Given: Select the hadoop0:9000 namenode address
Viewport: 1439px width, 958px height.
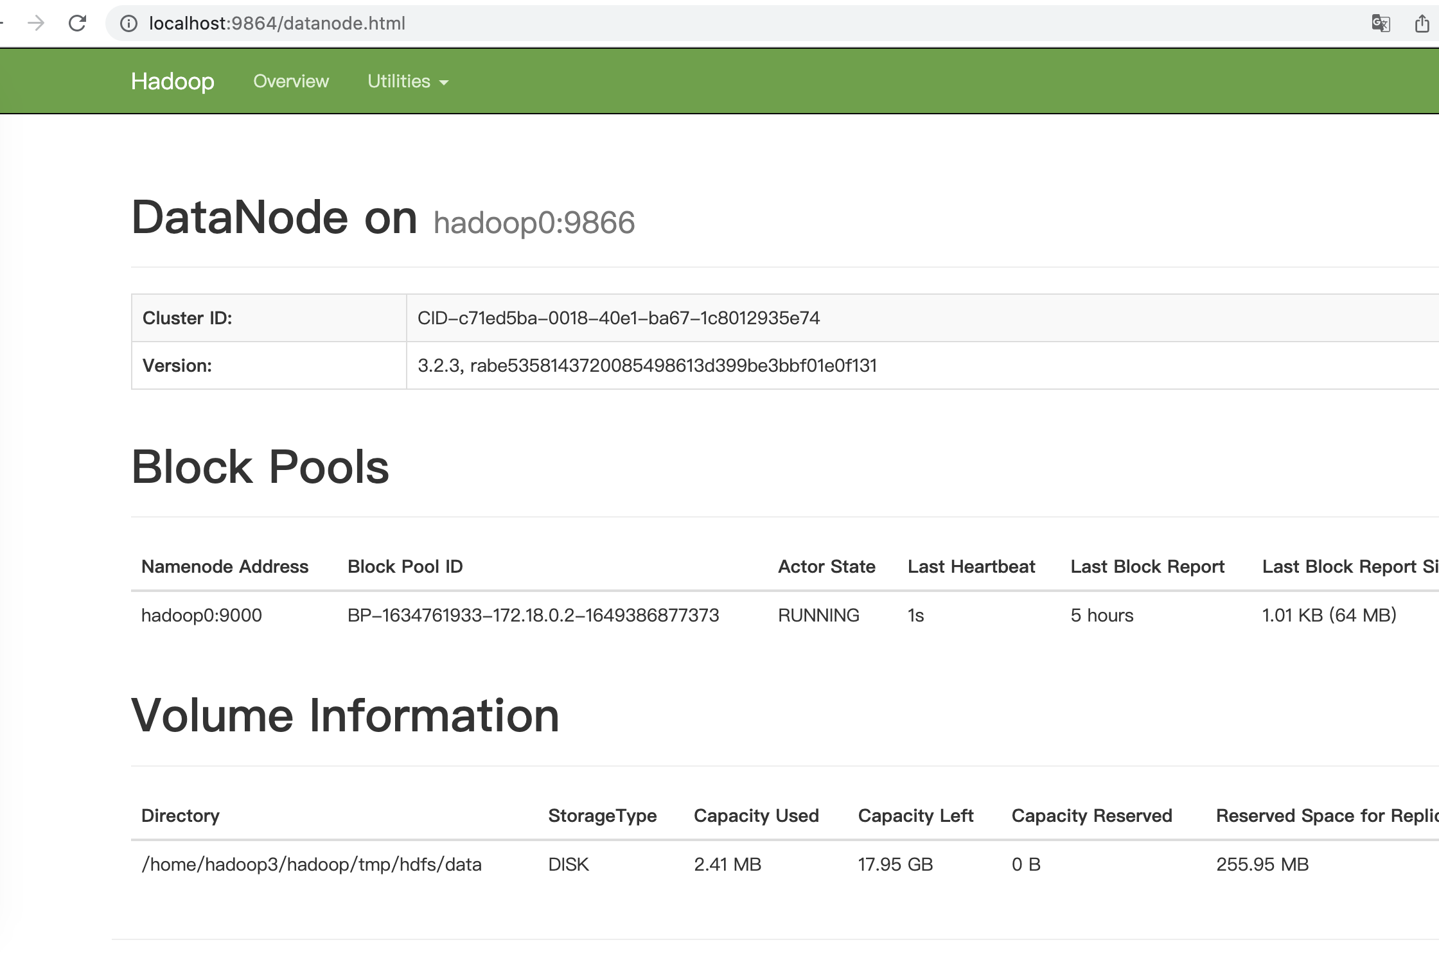Looking at the screenshot, I should [x=201, y=615].
